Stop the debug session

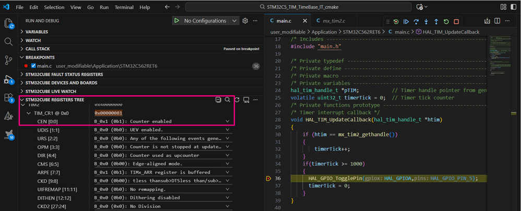456,21
